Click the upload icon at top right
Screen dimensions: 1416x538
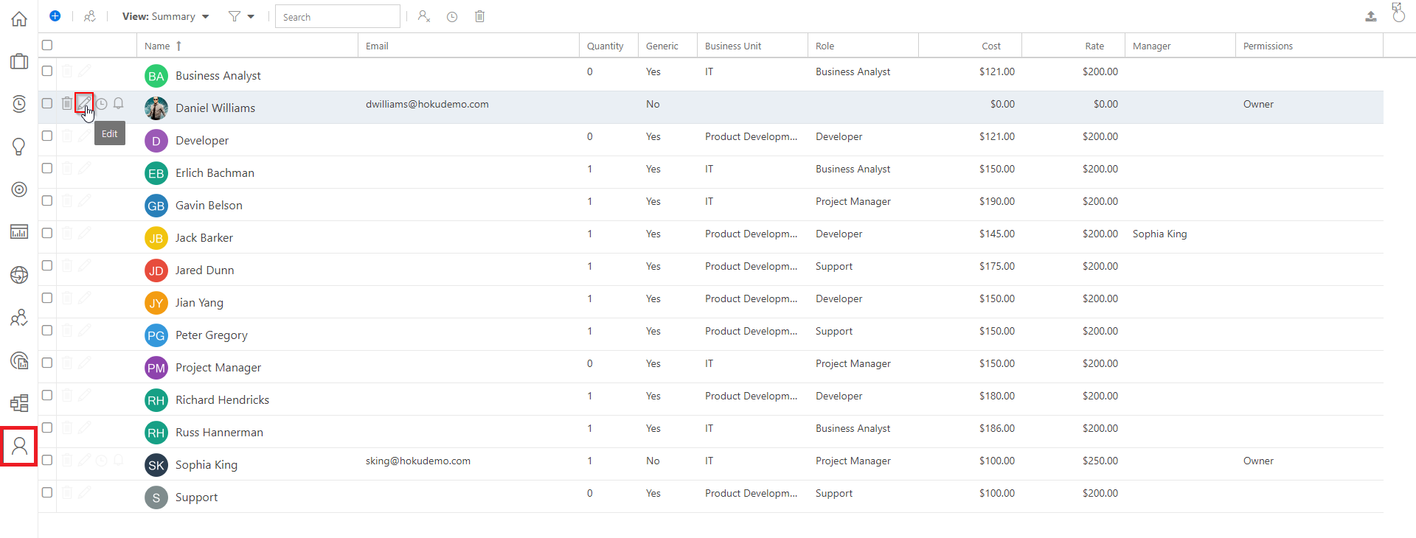1370,16
